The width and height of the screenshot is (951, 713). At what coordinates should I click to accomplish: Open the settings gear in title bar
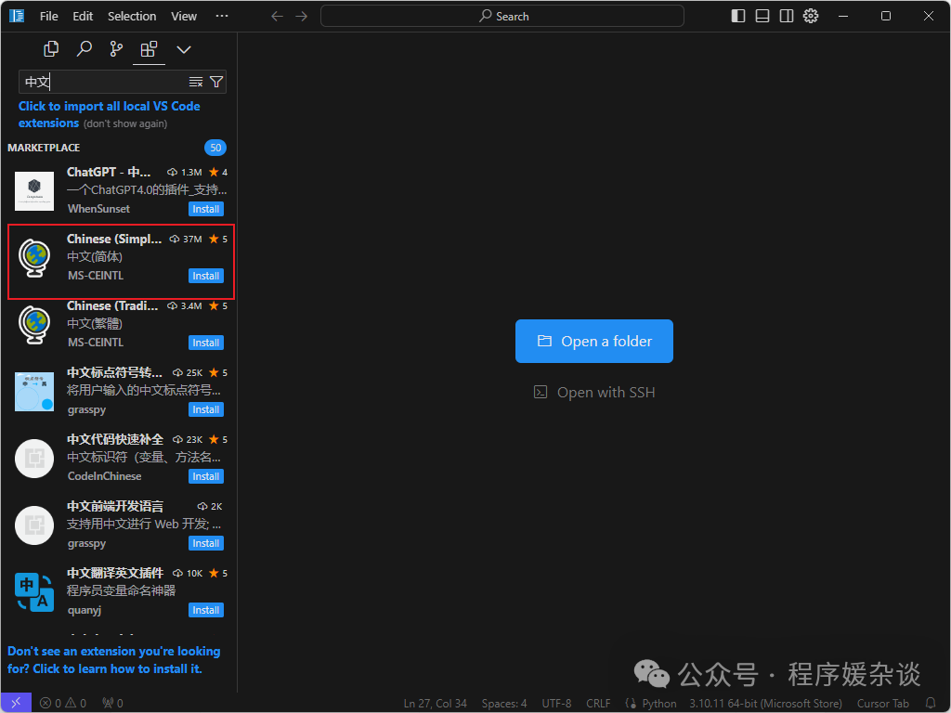coord(811,16)
